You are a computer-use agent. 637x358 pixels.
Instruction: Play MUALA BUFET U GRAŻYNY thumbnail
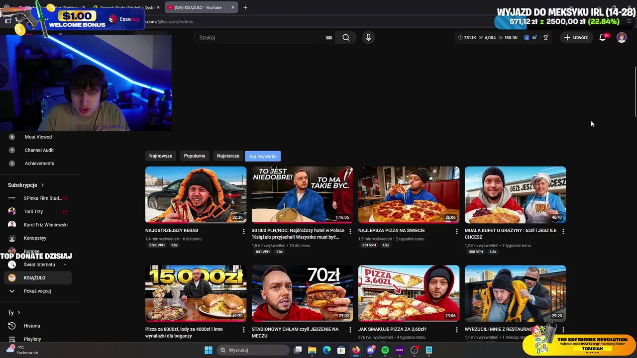coord(515,194)
